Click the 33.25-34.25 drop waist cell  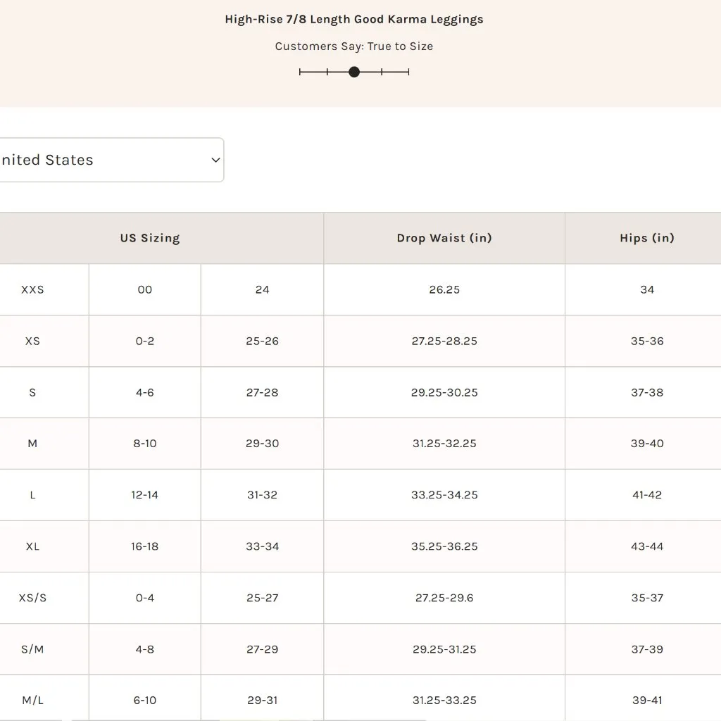pyautogui.click(x=444, y=495)
